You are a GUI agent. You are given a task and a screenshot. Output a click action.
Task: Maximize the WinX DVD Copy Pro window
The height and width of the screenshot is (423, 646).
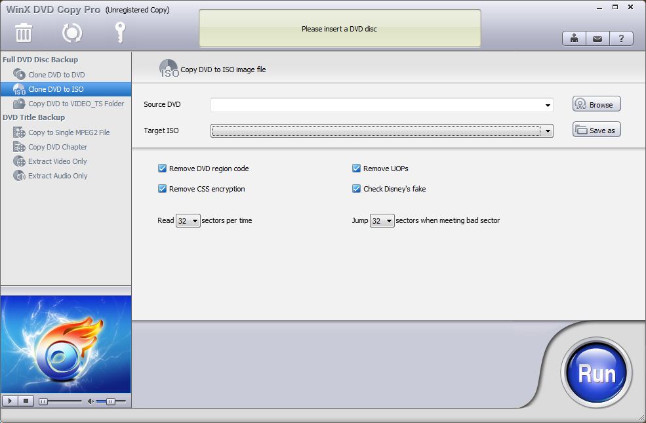[615, 7]
